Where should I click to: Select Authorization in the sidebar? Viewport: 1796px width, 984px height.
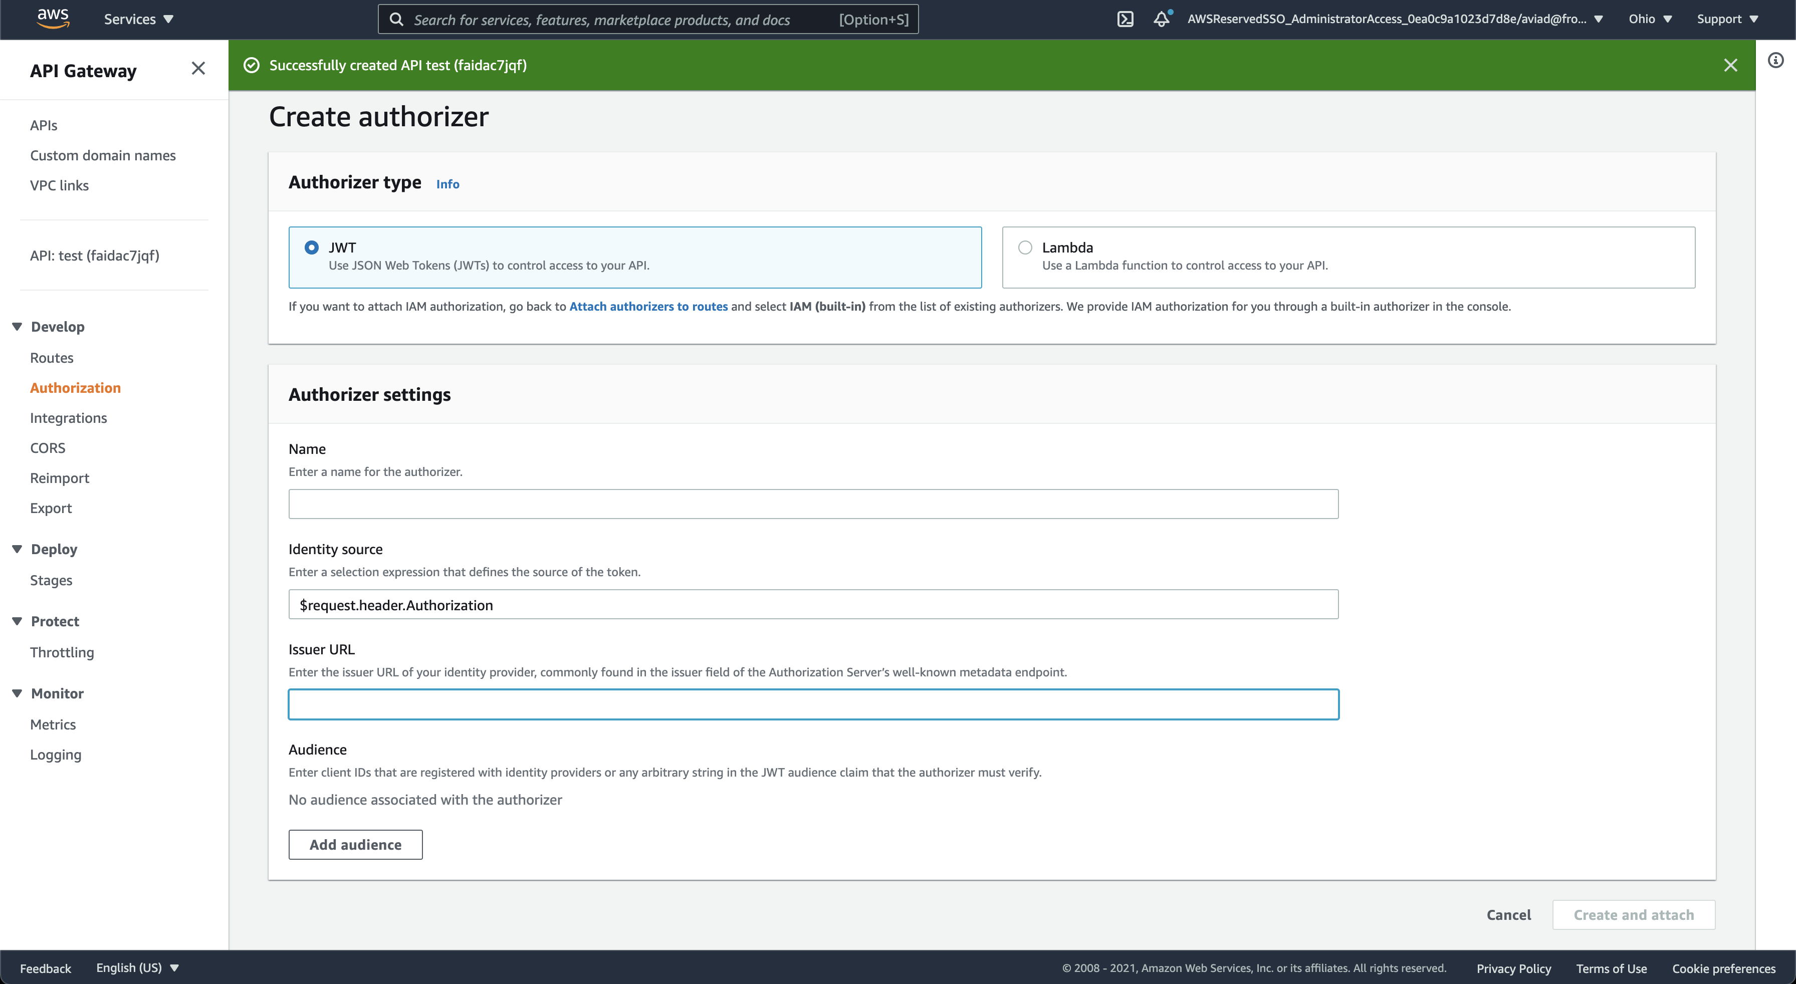[75, 387]
